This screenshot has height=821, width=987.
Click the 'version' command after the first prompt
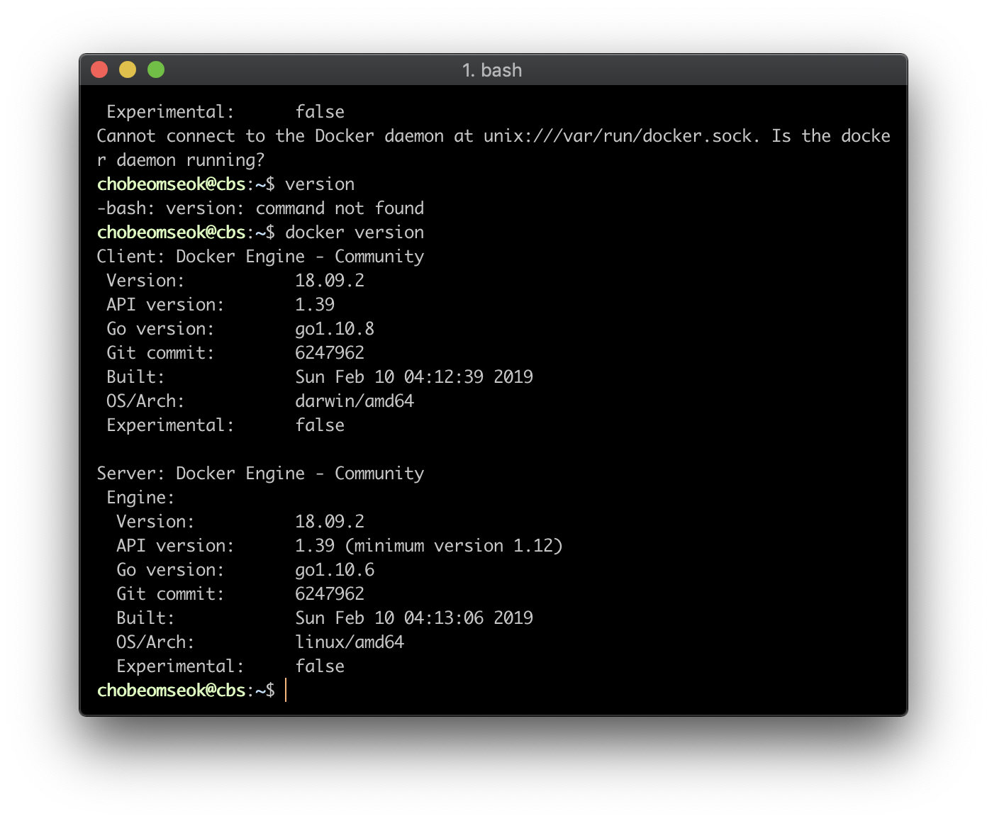point(320,184)
